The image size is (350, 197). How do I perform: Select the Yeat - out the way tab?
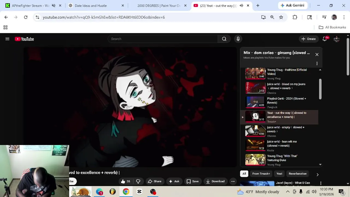coord(218,5)
